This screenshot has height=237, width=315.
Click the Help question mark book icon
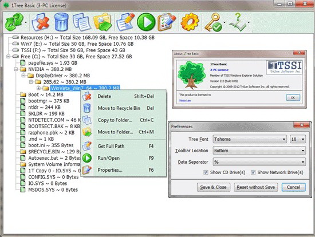click(x=238, y=22)
